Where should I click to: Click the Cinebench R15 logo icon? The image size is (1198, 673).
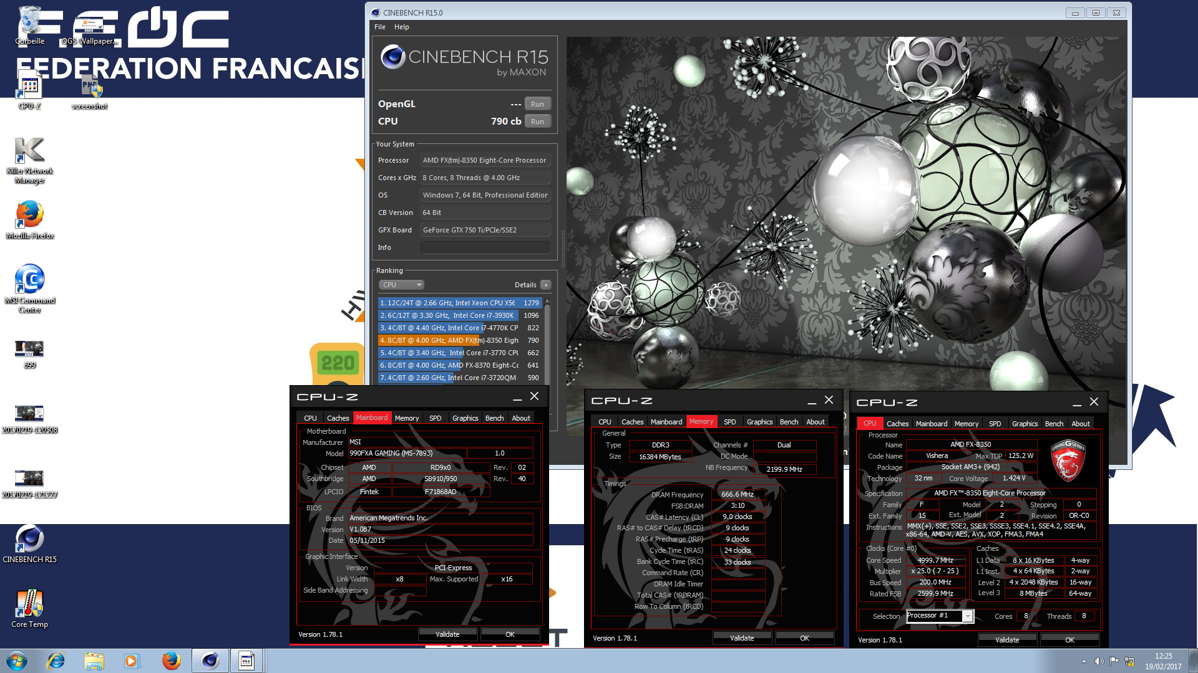pyautogui.click(x=393, y=57)
